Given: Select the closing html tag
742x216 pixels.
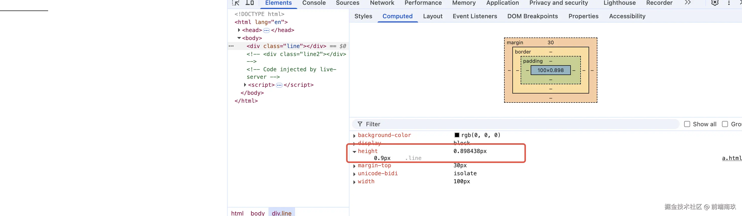Looking at the screenshot, I should [246, 101].
